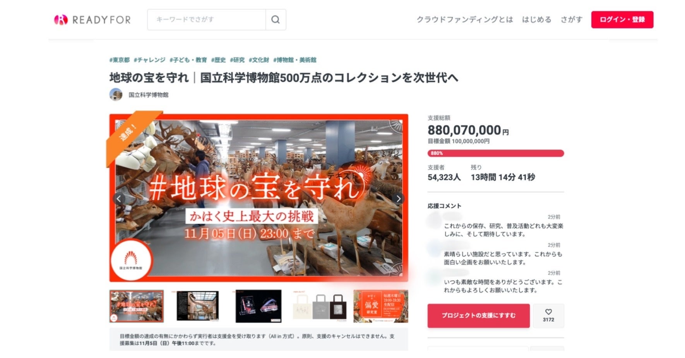Show previous carousel image arrow
685x358 pixels.
pyautogui.click(x=119, y=199)
